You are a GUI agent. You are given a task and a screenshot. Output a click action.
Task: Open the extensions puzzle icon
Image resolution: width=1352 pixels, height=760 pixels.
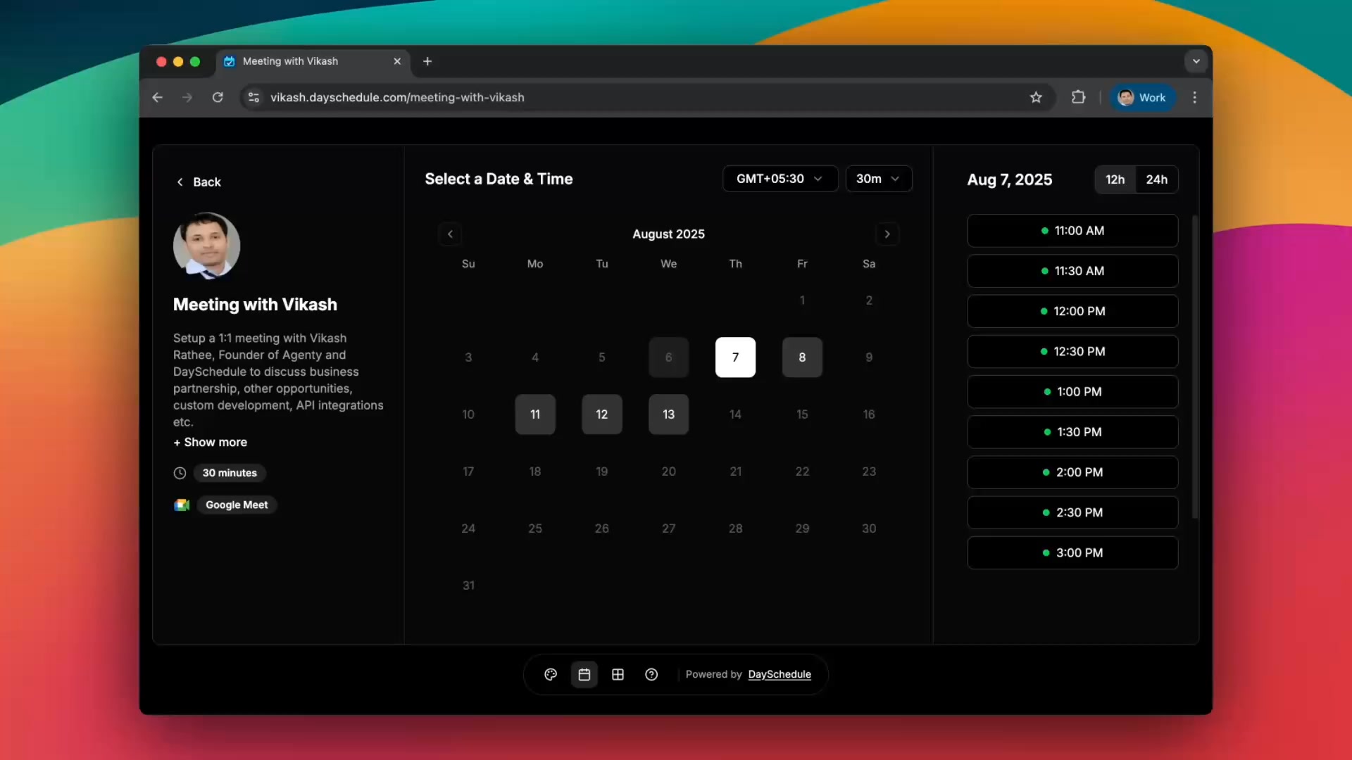click(1078, 97)
